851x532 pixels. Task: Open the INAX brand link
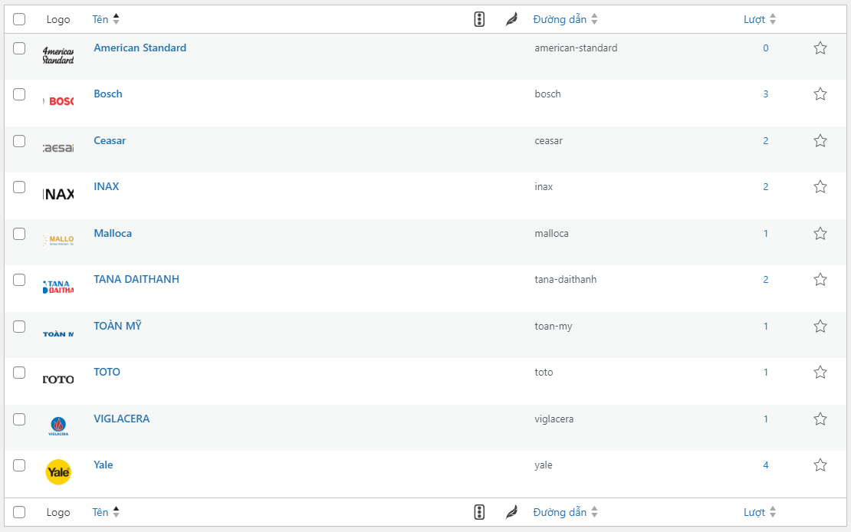107,187
